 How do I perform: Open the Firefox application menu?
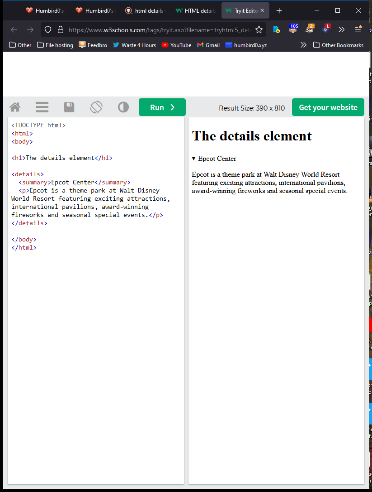click(x=358, y=29)
